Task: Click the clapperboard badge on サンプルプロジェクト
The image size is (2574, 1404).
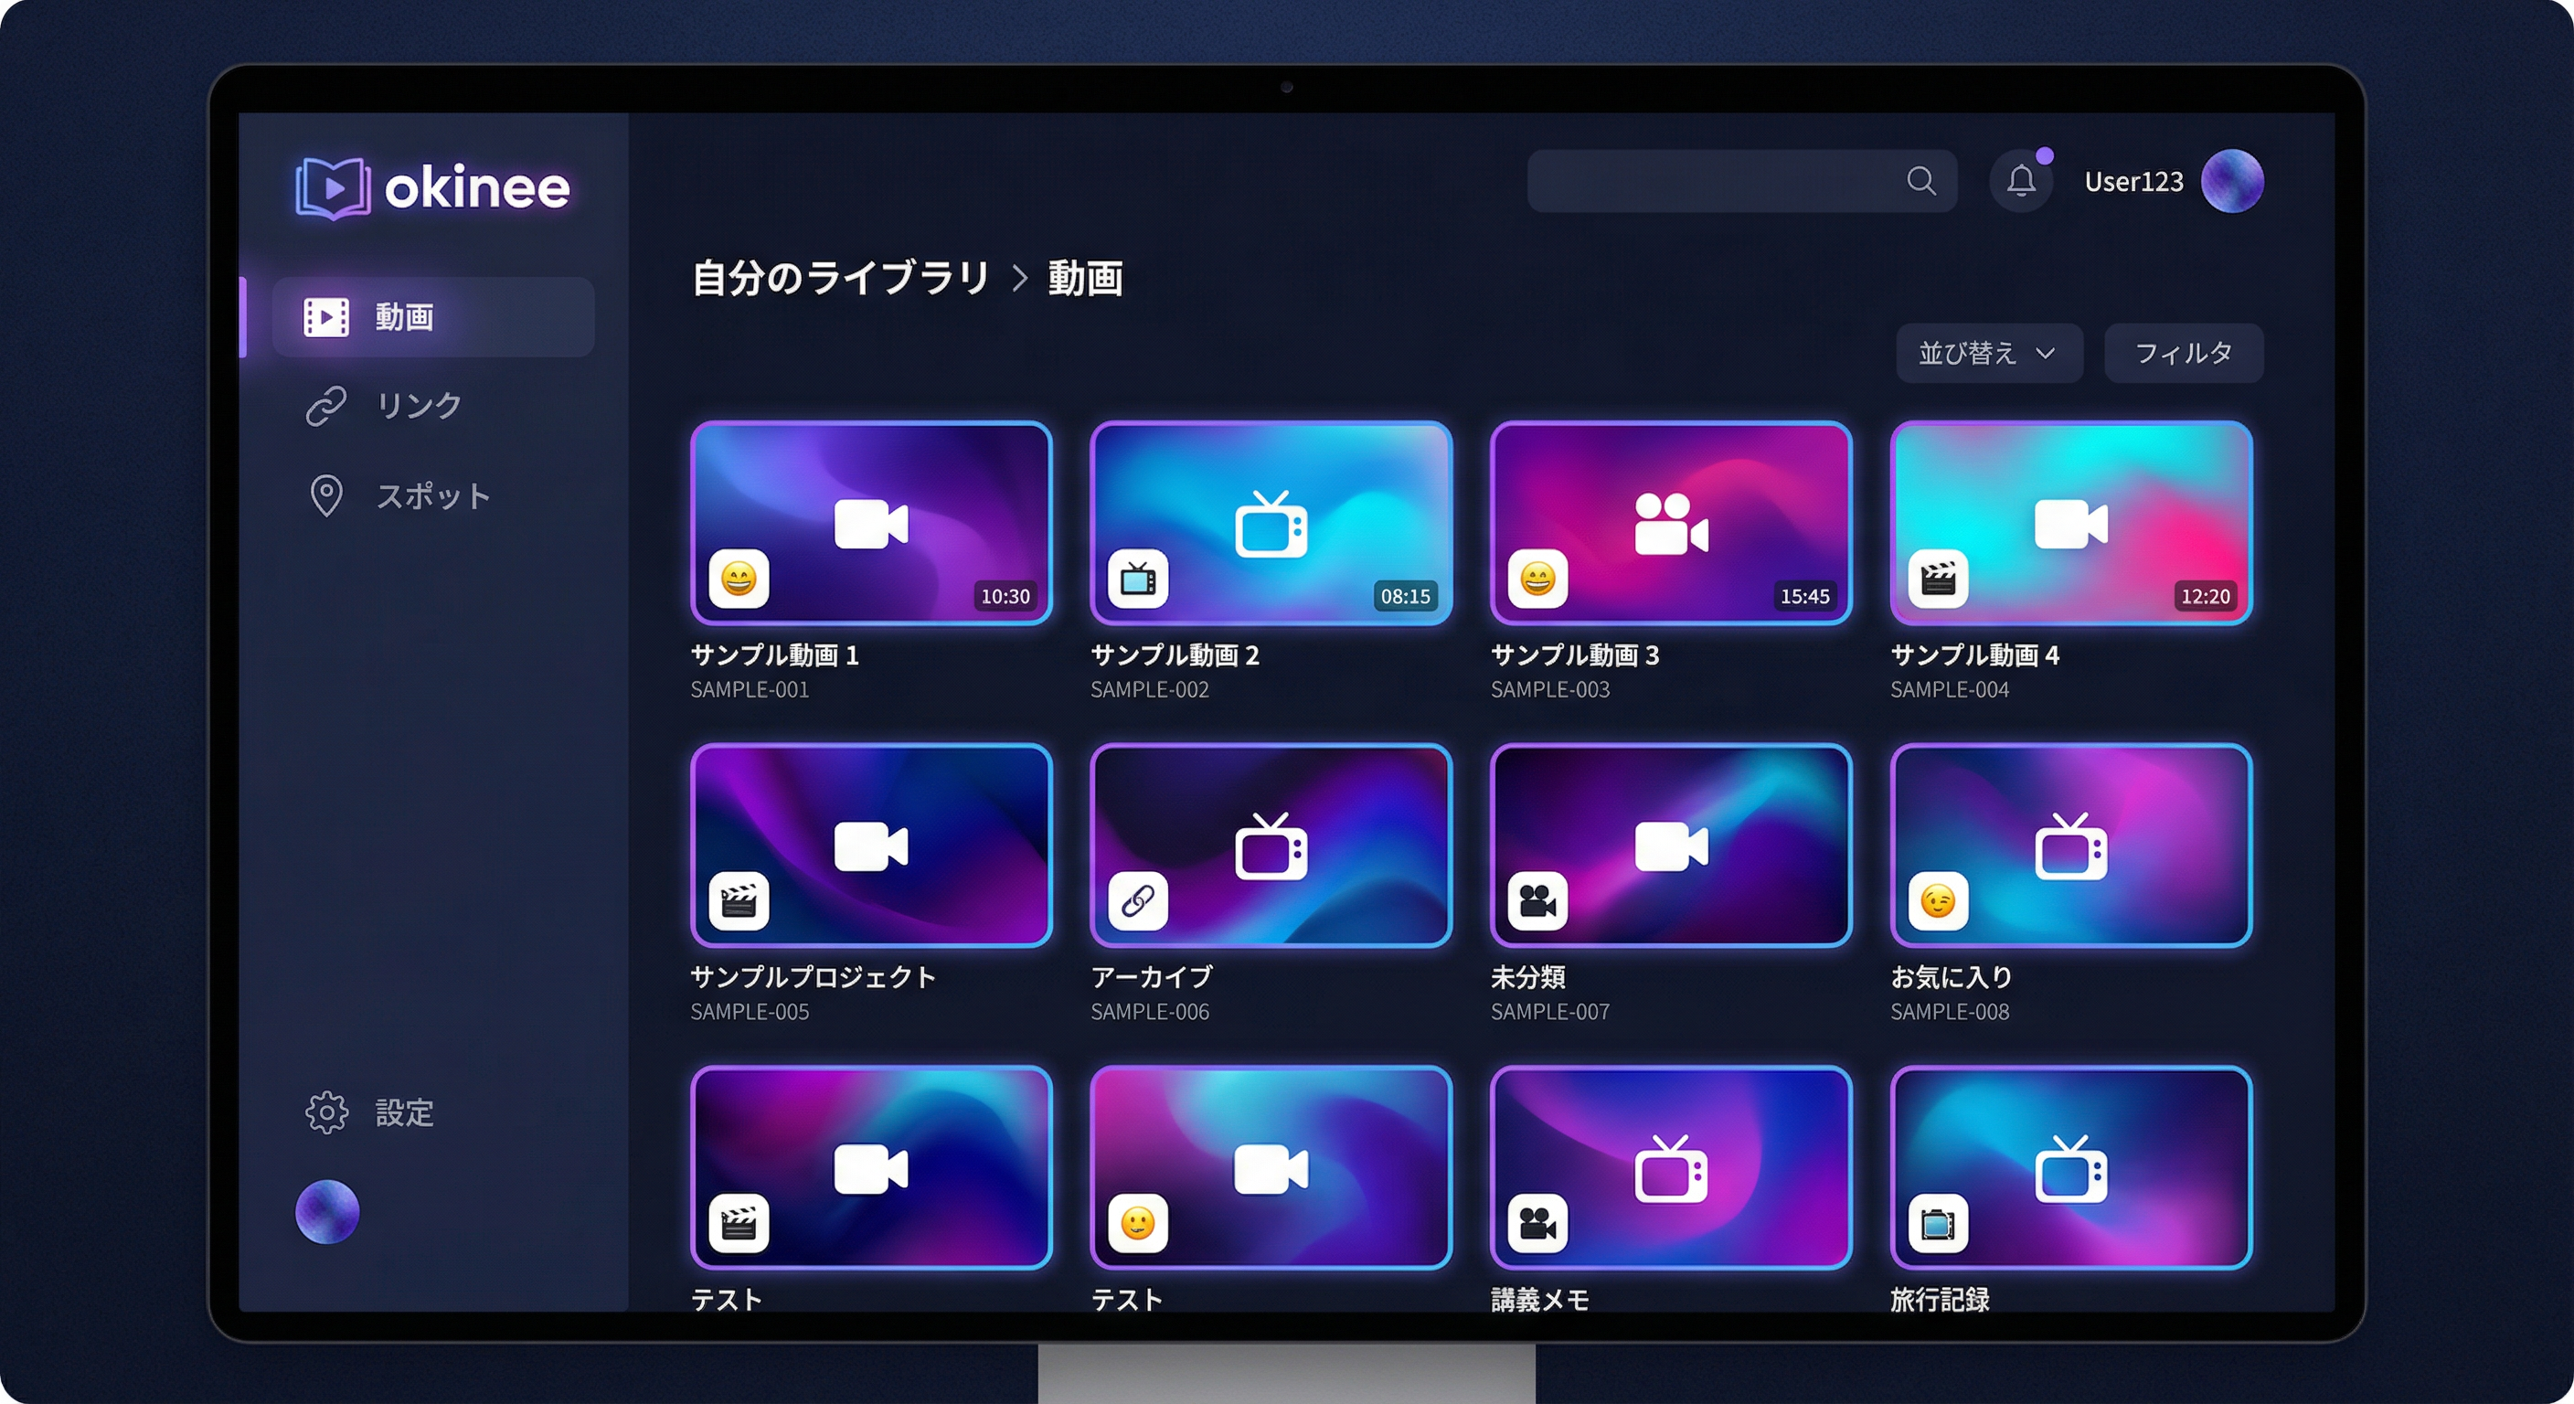Action: tap(739, 902)
